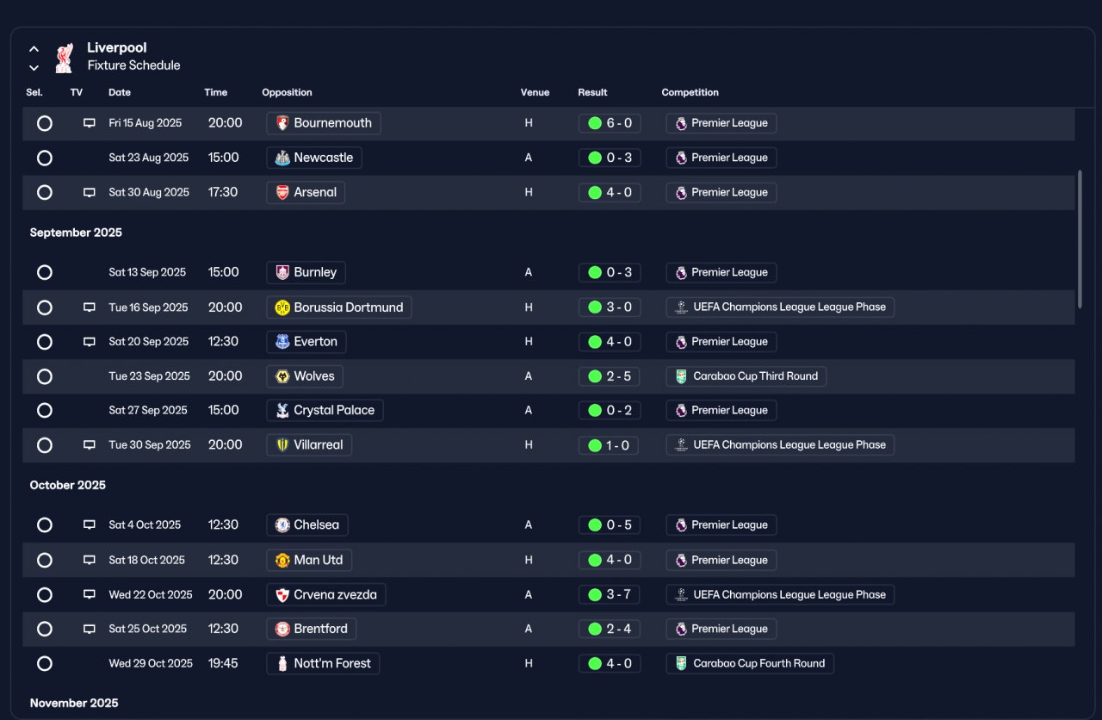This screenshot has width=1102, height=720.
Task: Click the down chevron beside Fixture Schedule
Action: [x=34, y=67]
